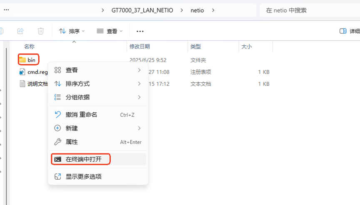The height and width of the screenshot is (205, 360).
Task: Select the cmd.reg file icon
Action: 22,72
